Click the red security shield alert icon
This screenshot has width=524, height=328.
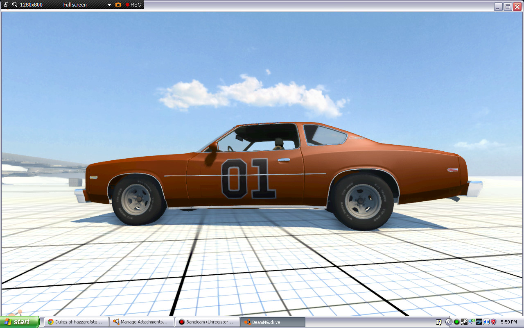(494, 322)
